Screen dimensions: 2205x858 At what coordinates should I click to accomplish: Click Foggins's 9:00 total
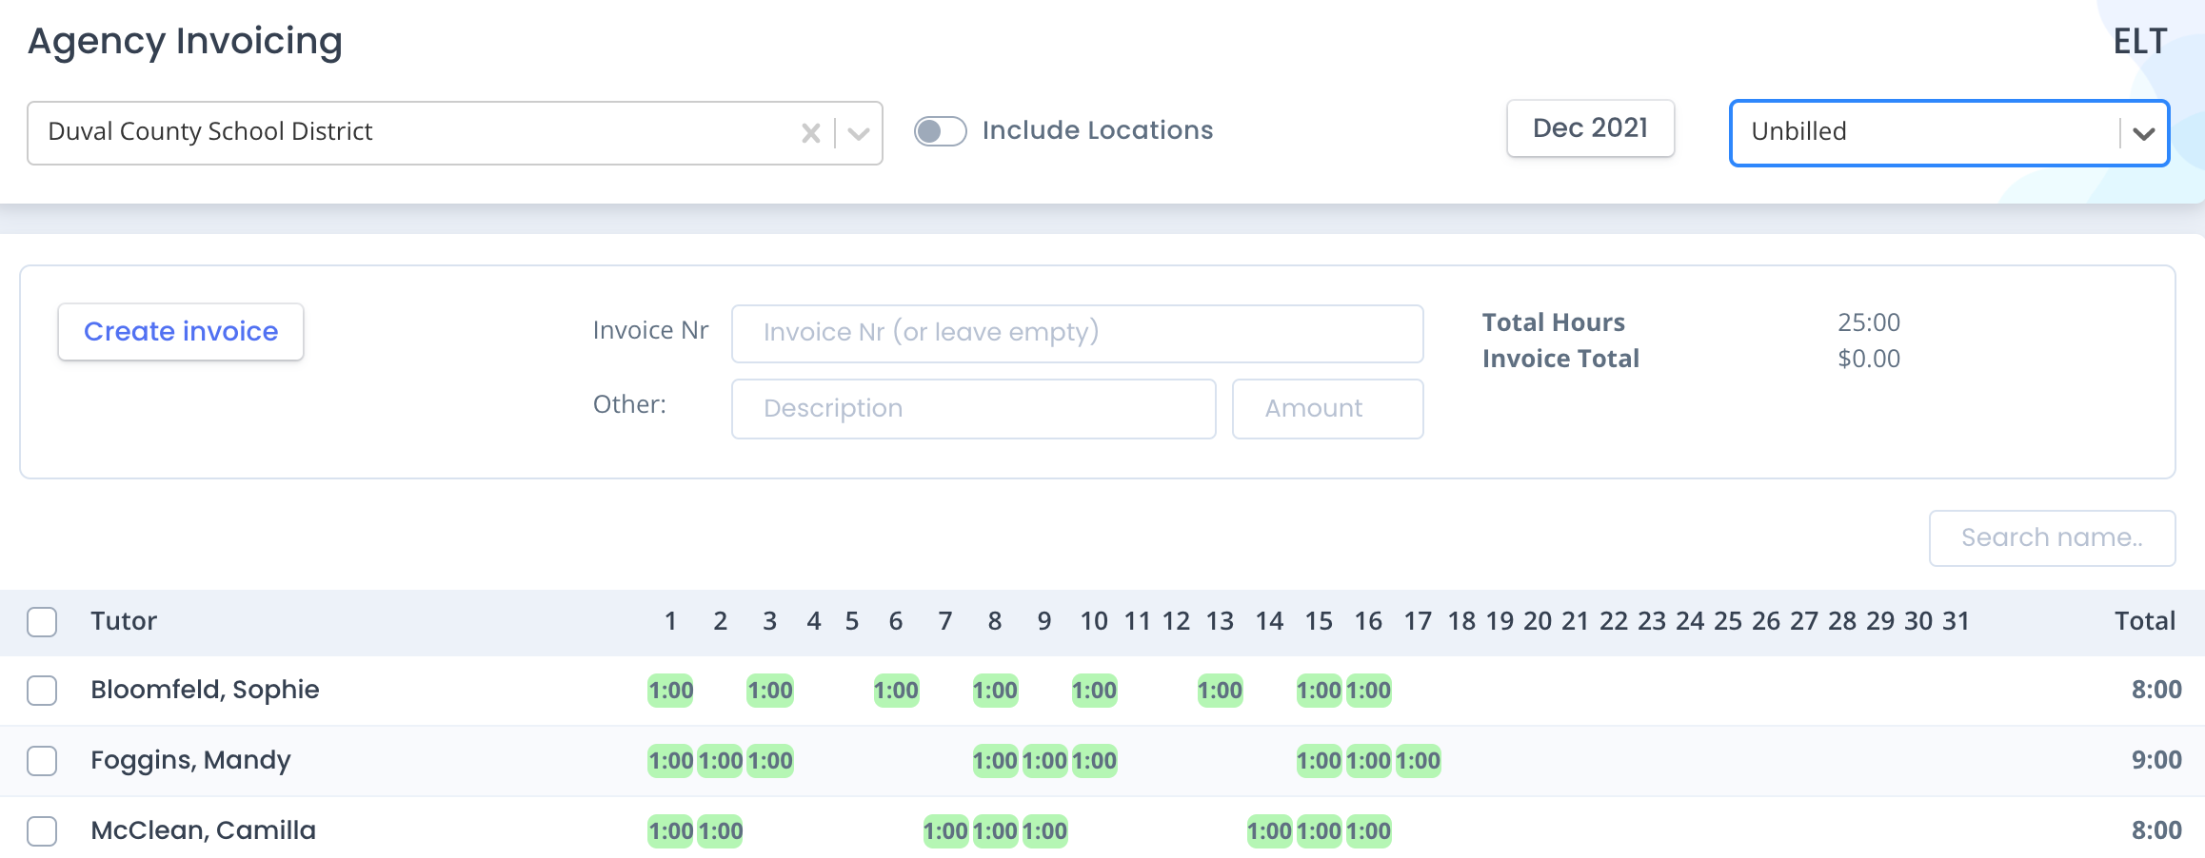tap(2155, 760)
